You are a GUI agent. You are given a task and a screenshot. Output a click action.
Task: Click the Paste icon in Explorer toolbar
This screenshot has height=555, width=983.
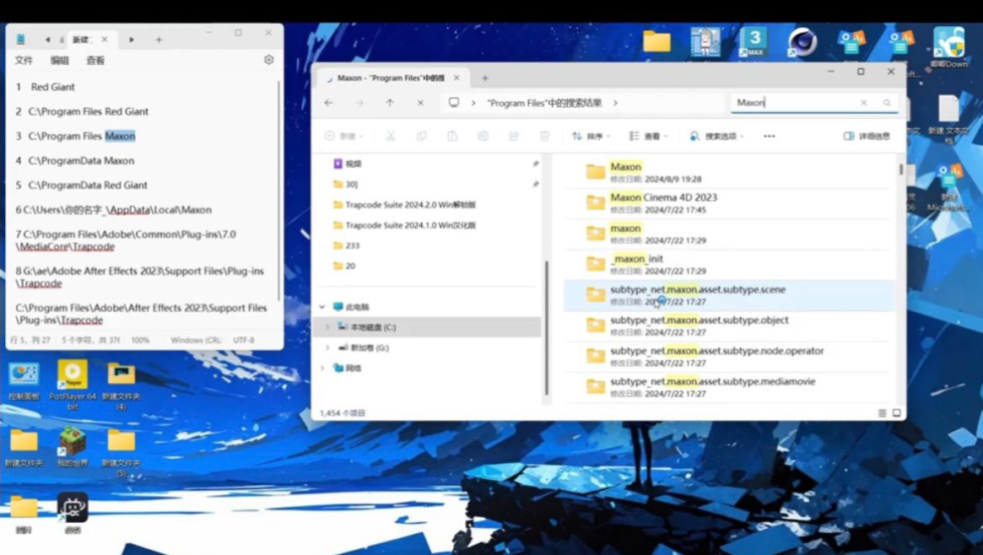pyautogui.click(x=452, y=136)
